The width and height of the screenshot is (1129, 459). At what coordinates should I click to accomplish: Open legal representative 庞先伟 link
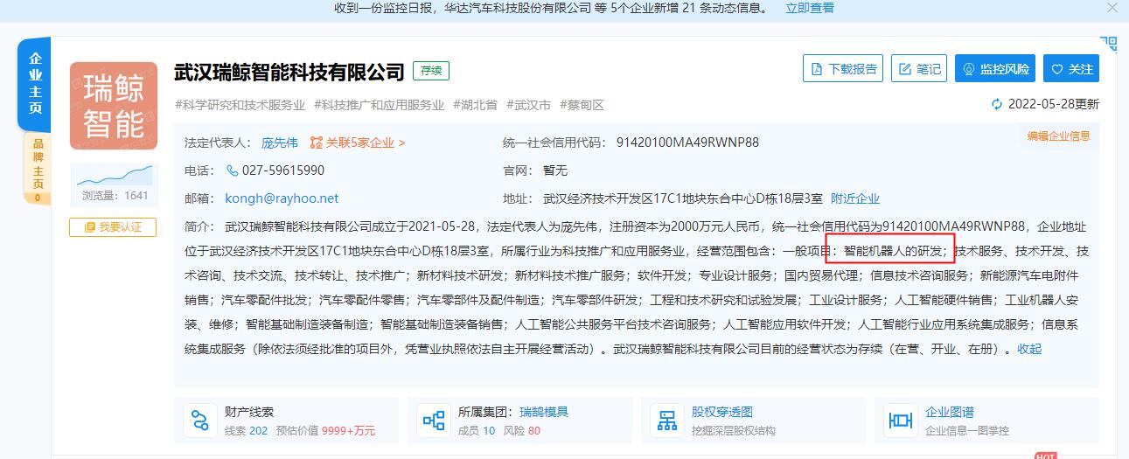click(x=280, y=143)
